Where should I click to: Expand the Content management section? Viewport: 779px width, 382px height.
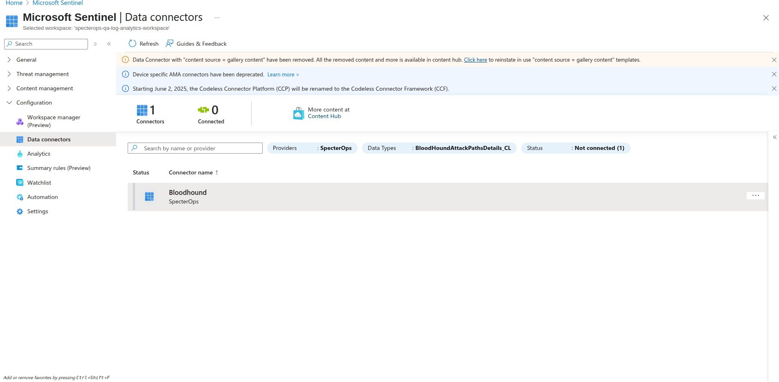[x=9, y=88]
